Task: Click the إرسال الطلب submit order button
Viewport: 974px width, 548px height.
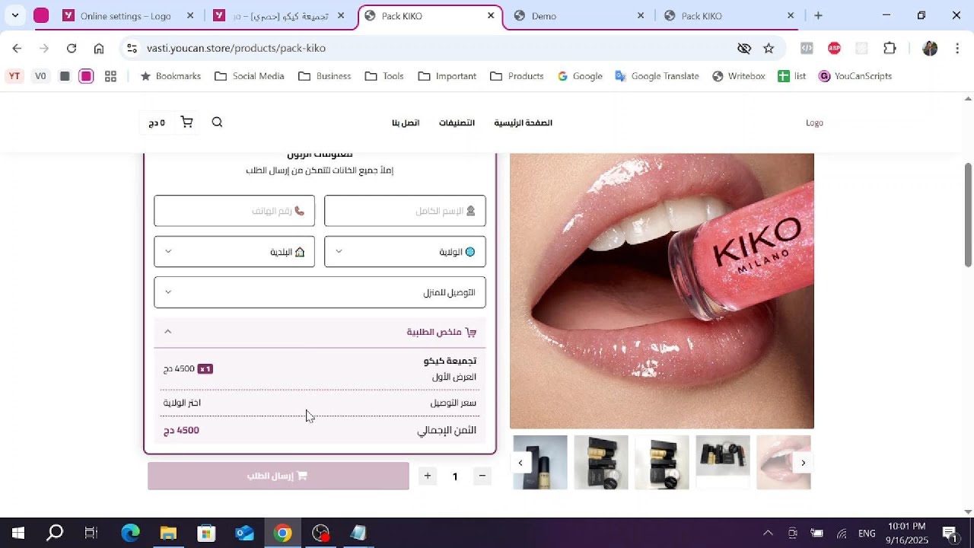Action: click(x=279, y=476)
